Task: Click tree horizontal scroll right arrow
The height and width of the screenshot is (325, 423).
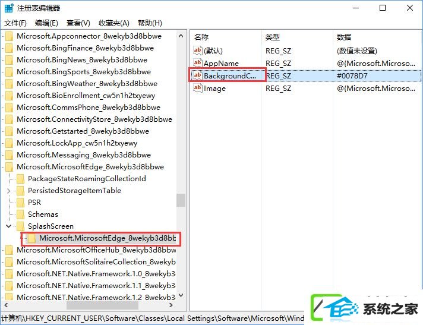Action: [171, 305]
